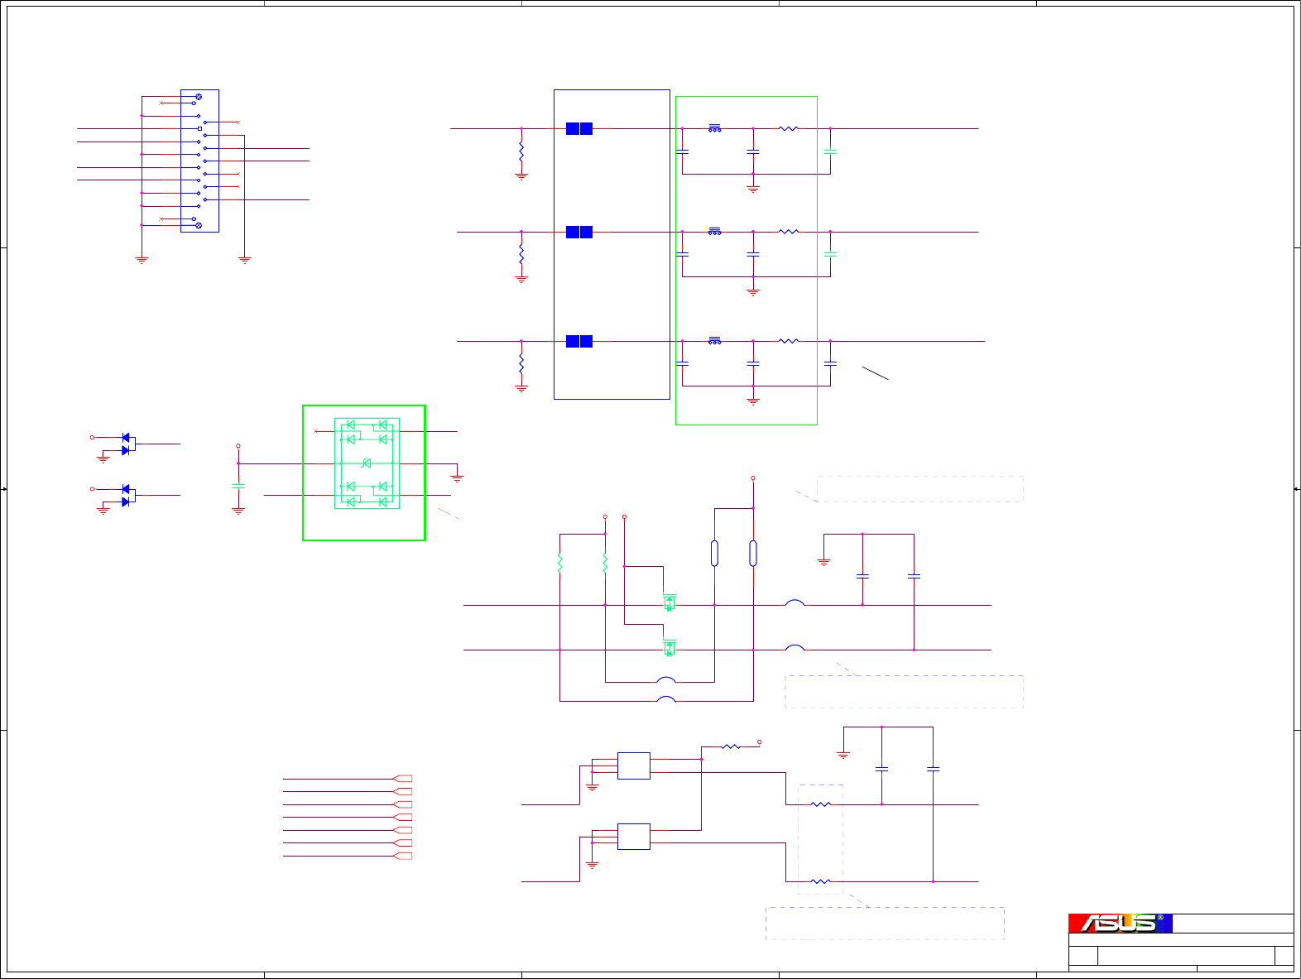The height and width of the screenshot is (979, 1301).
Task: Select the resistor above the upper IC box
Action: click(x=731, y=746)
